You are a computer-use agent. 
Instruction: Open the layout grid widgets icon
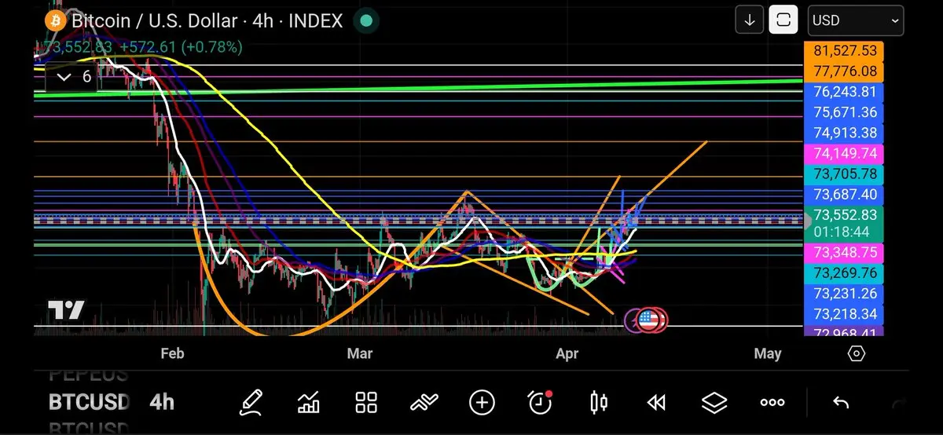[x=366, y=403]
